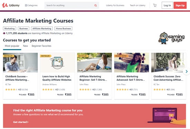Click the Log In button
Viewport: 190px width, 129px height.
[x=167, y=5]
